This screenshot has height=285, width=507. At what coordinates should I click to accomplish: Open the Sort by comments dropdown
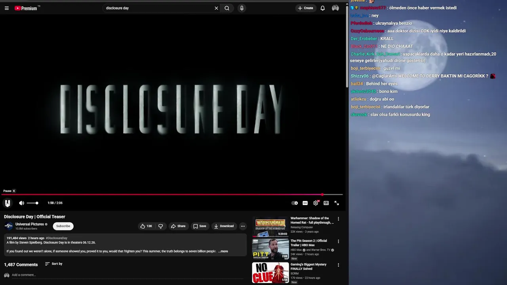point(53,264)
